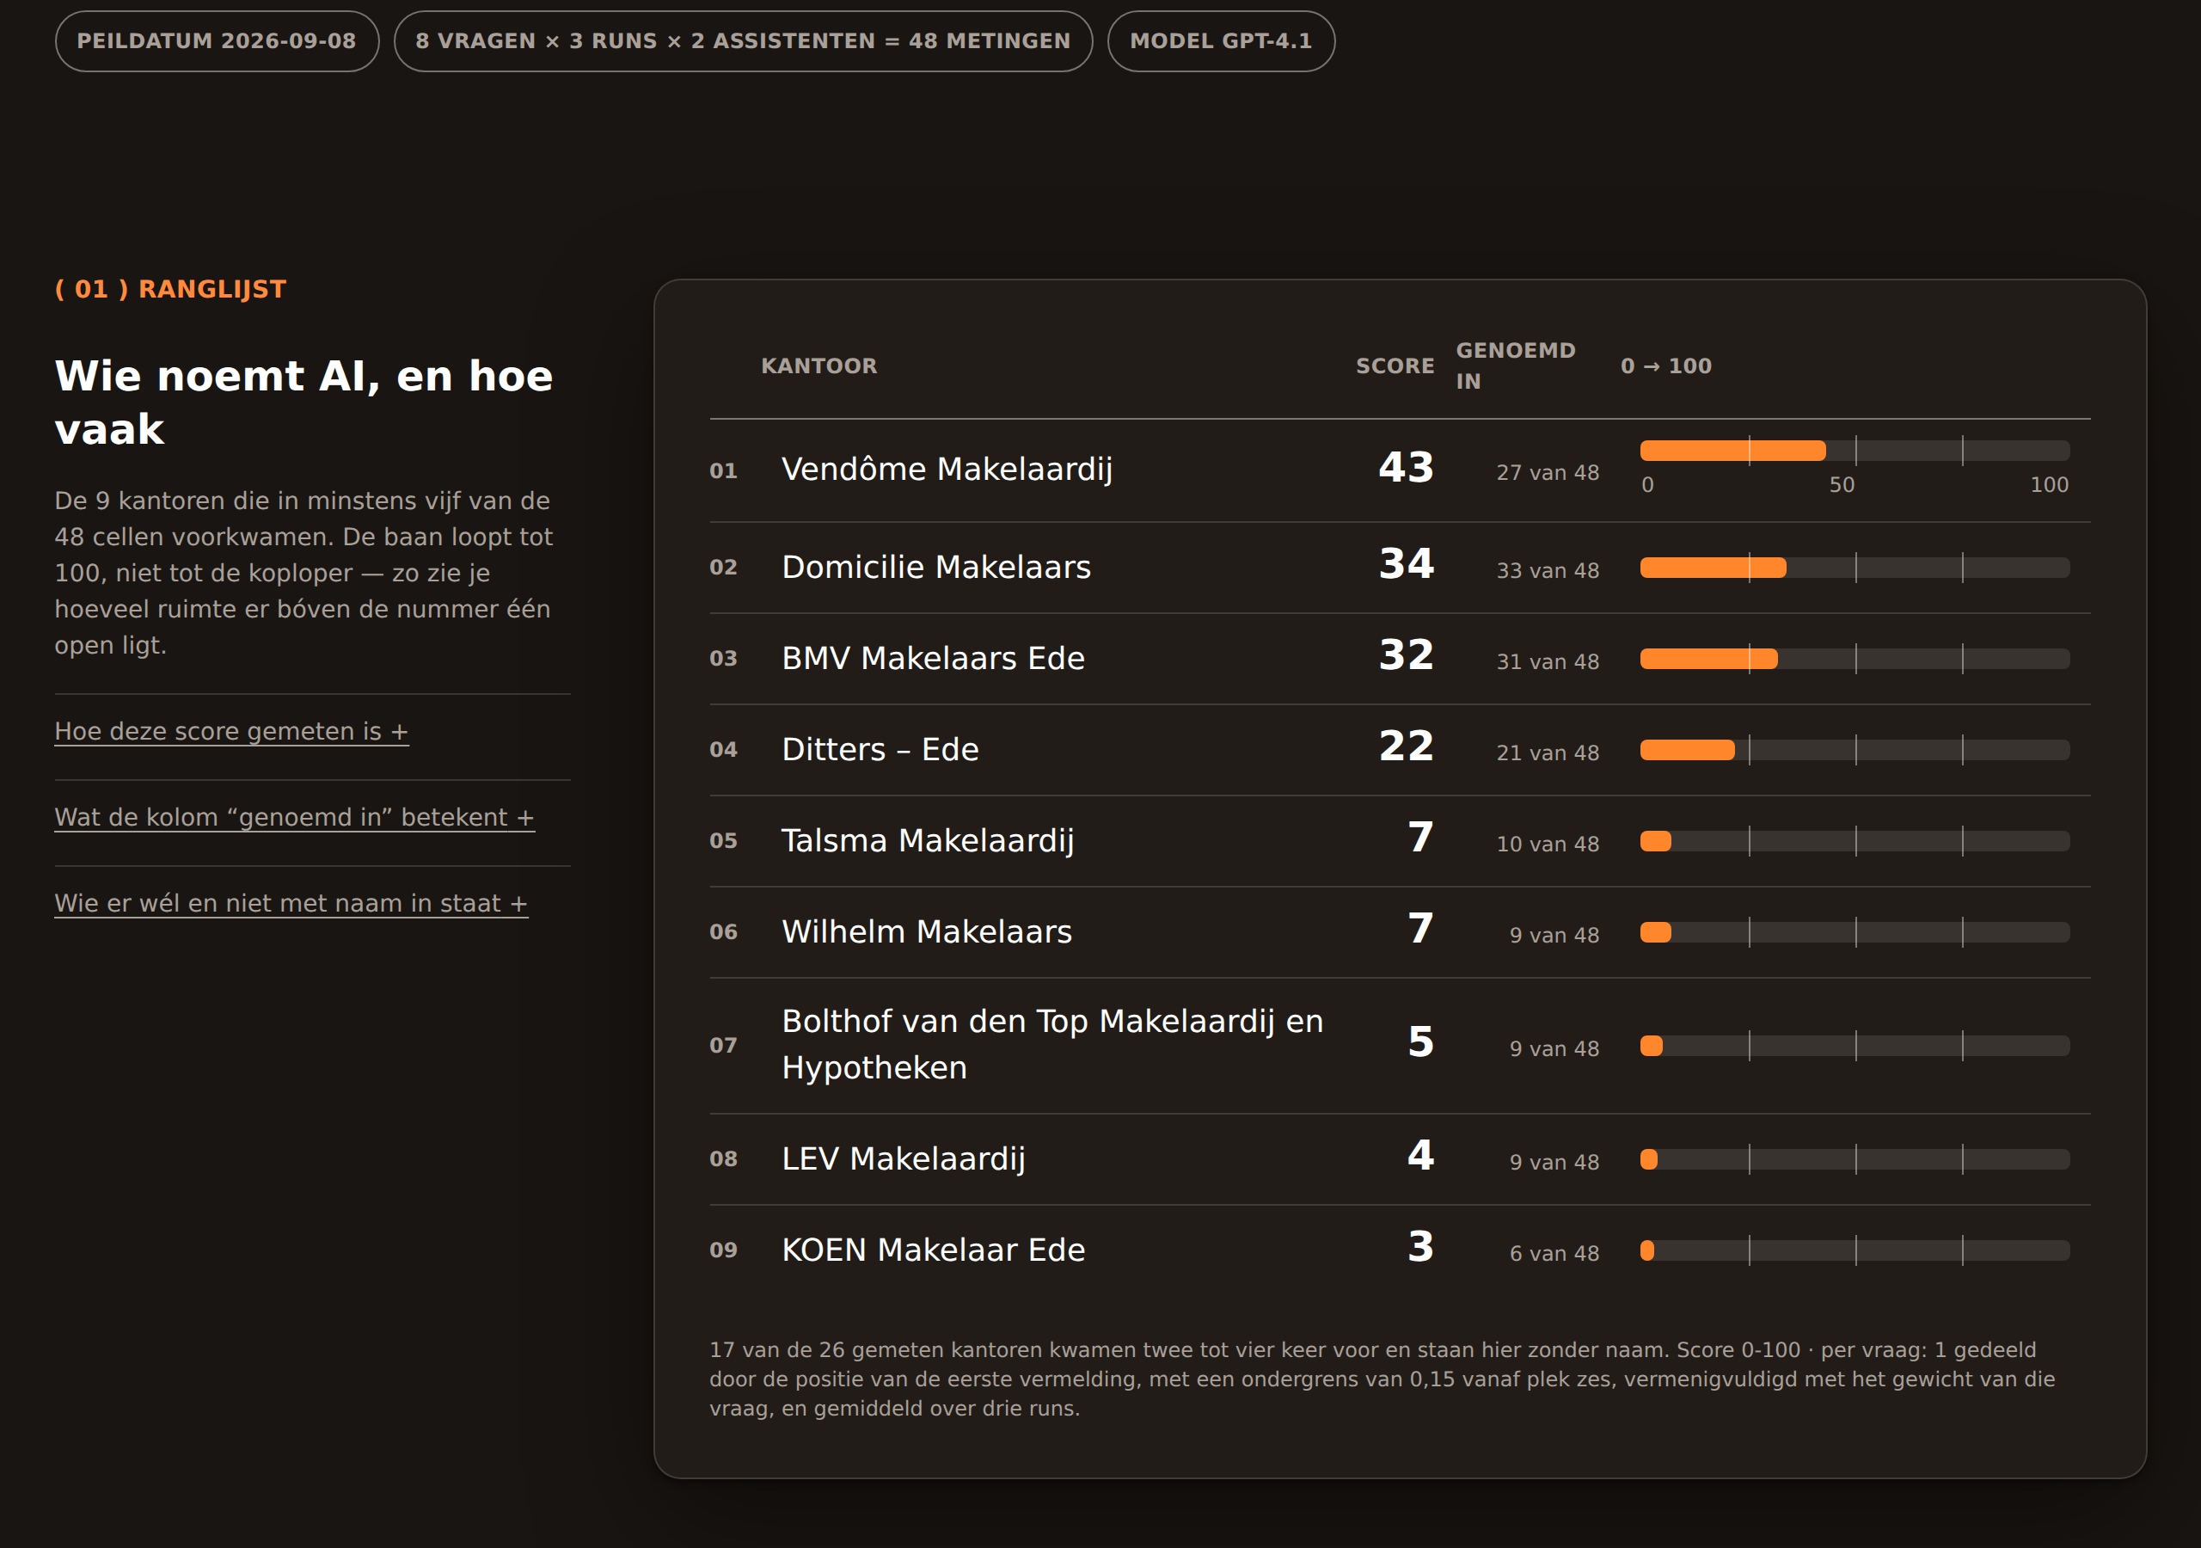
Task: Click the Ditters – Ede score bar
Action: [x=1854, y=750]
